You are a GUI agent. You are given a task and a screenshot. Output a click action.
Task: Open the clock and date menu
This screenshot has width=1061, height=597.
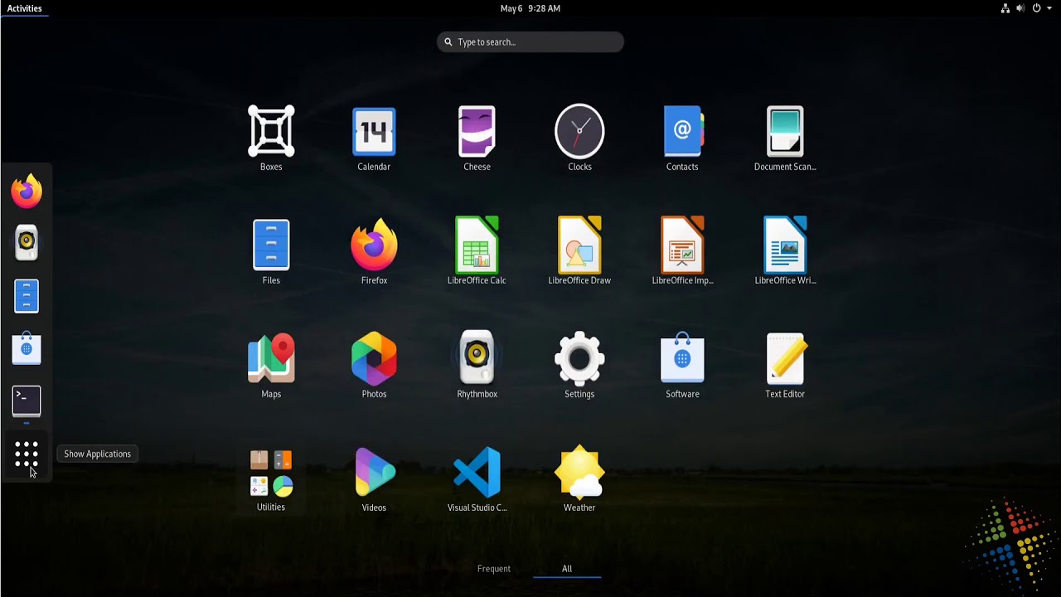click(x=530, y=8)
